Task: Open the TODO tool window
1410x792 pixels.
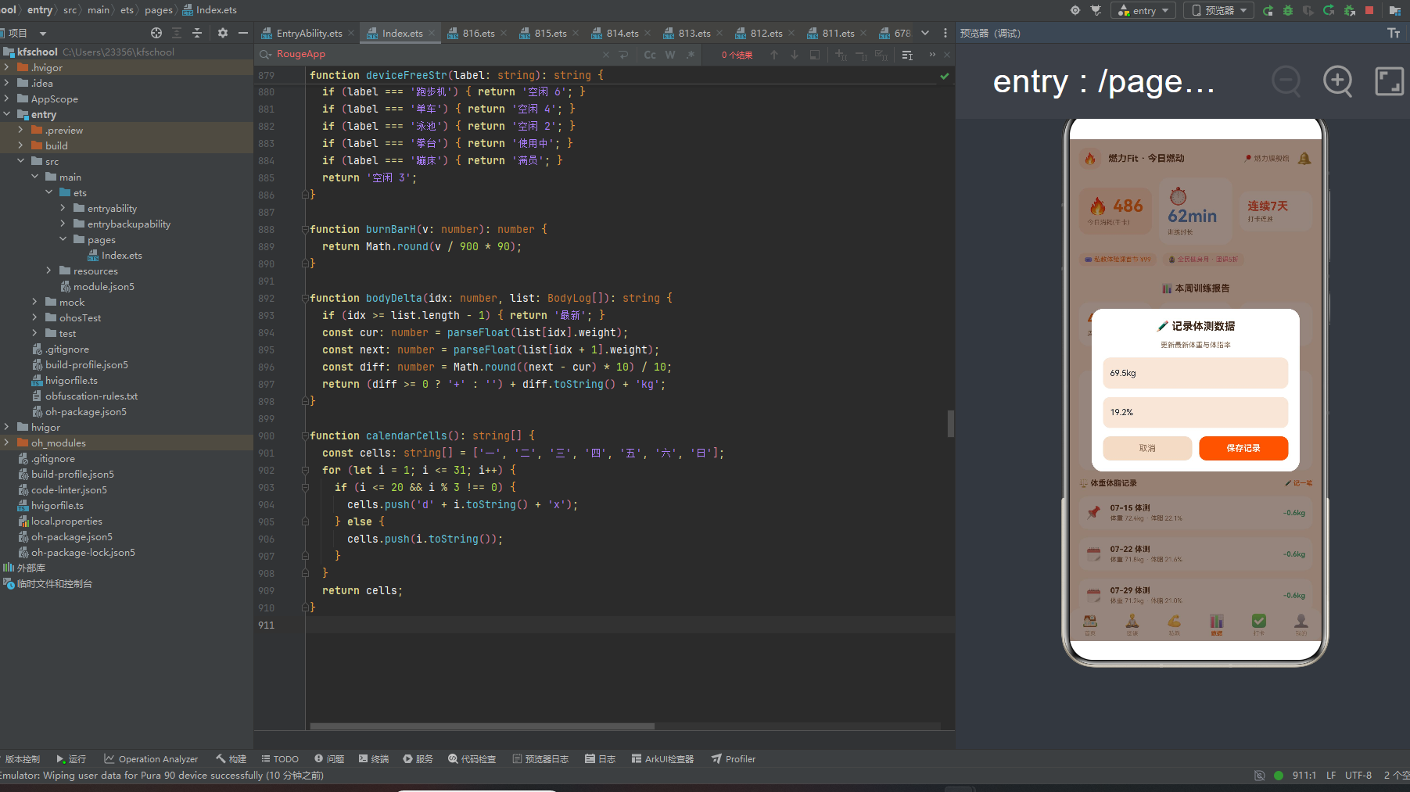Action: tap(280, 759)
